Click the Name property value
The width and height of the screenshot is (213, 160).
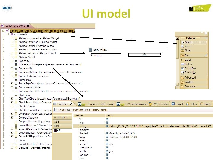click(x=123, y=137)
